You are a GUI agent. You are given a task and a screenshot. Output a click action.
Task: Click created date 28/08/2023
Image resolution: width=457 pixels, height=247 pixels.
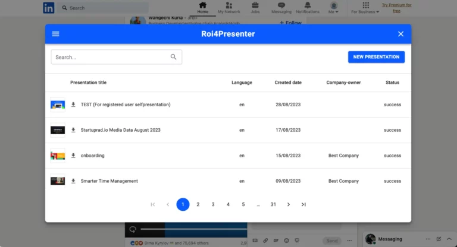tap(288, 104)
